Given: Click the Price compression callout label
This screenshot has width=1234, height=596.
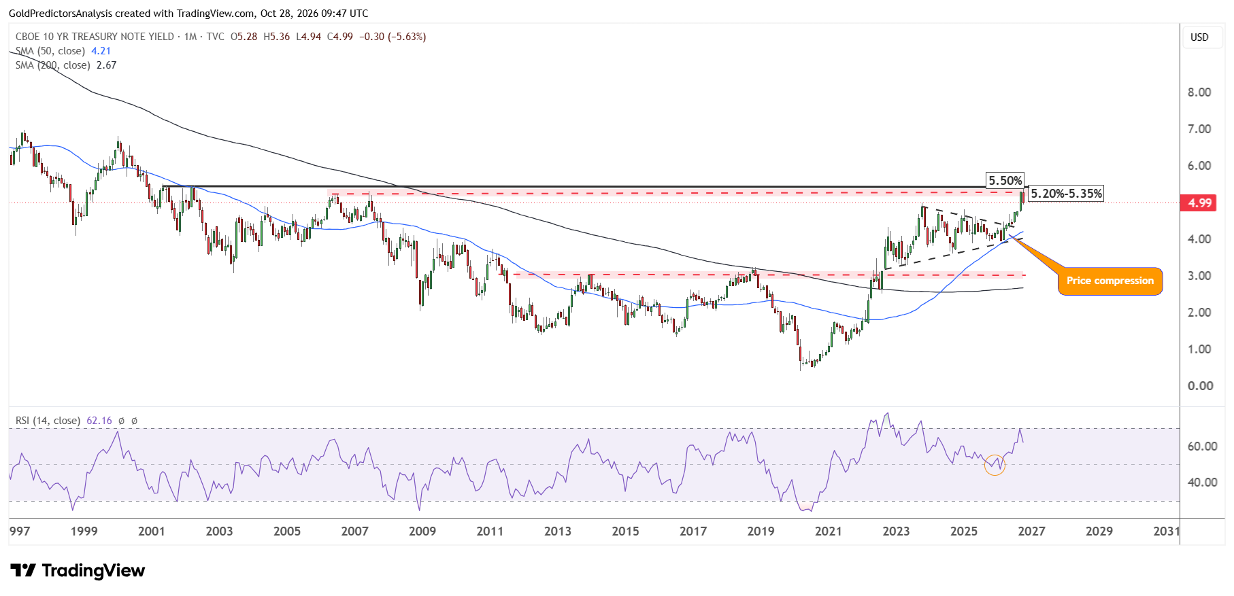Looking at the screenshot, I should pyautogui.click(x=1110, y=281).
